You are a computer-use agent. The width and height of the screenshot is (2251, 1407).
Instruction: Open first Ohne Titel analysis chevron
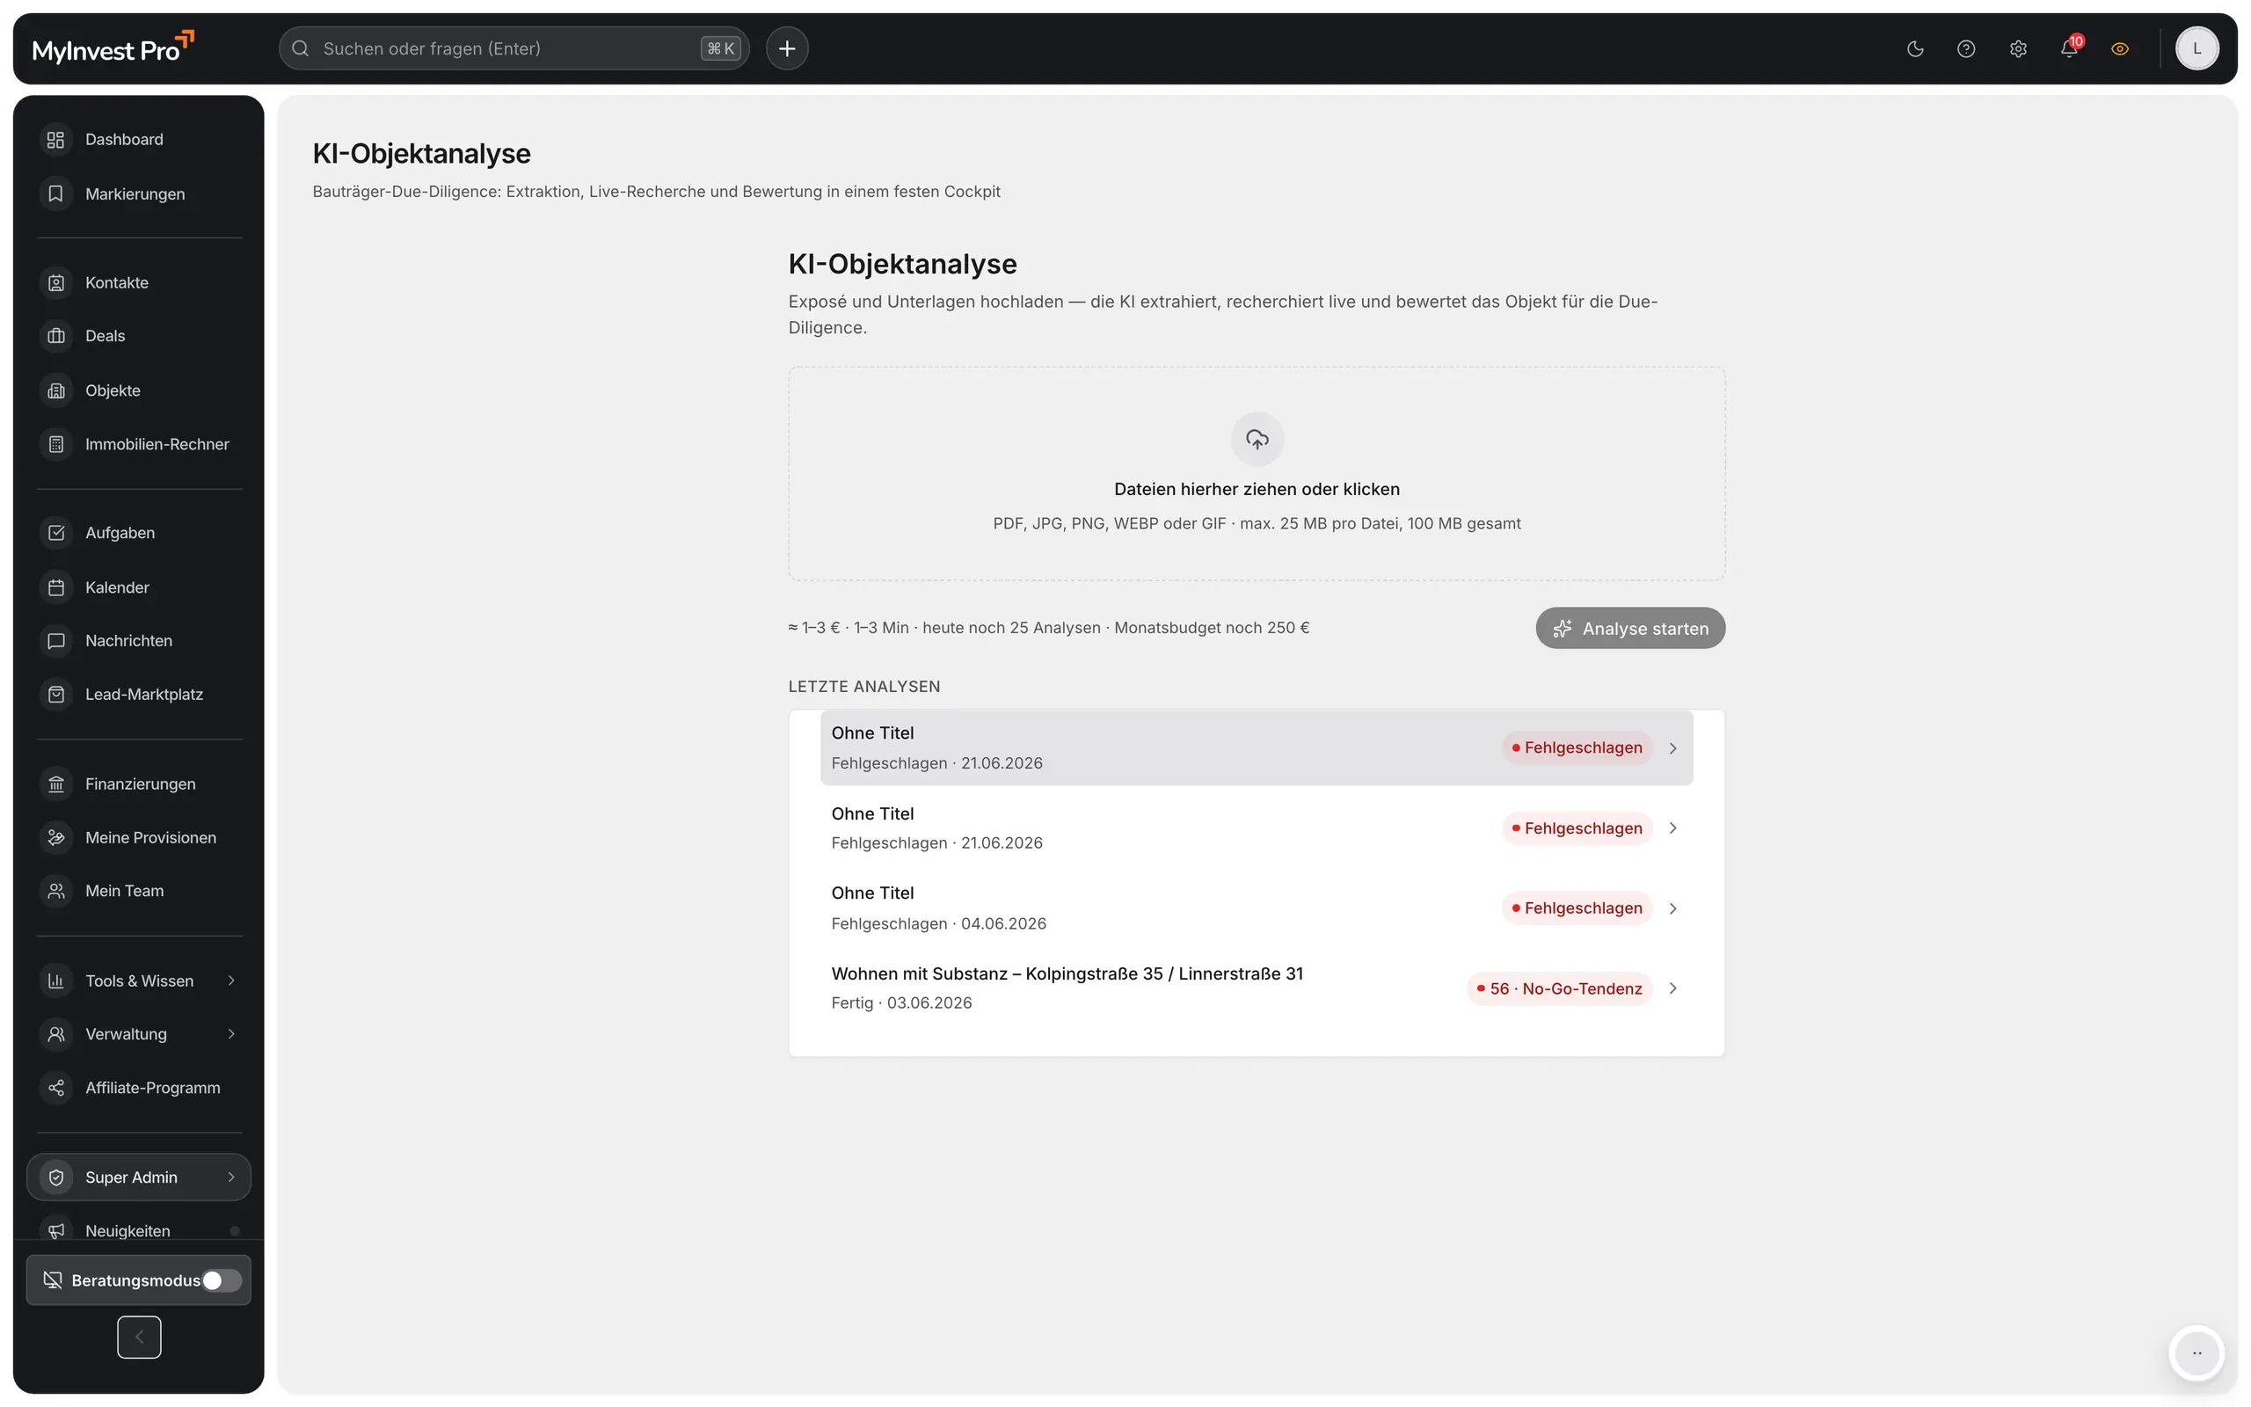pos(1672,748)
